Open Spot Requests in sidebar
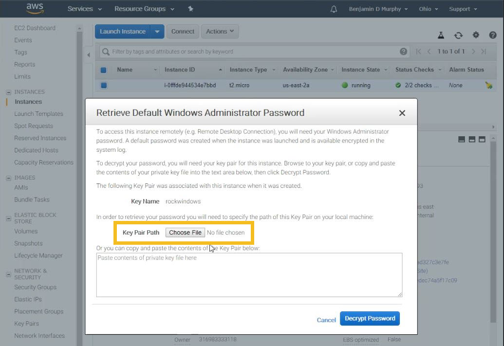 pos(34,126)
